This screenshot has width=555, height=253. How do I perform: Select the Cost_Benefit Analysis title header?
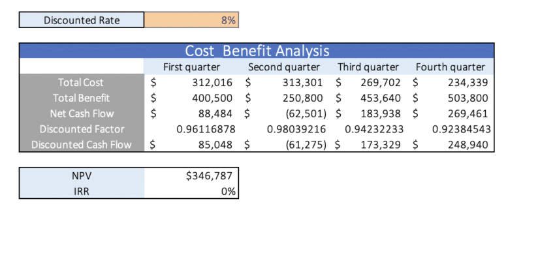[257, 51]
